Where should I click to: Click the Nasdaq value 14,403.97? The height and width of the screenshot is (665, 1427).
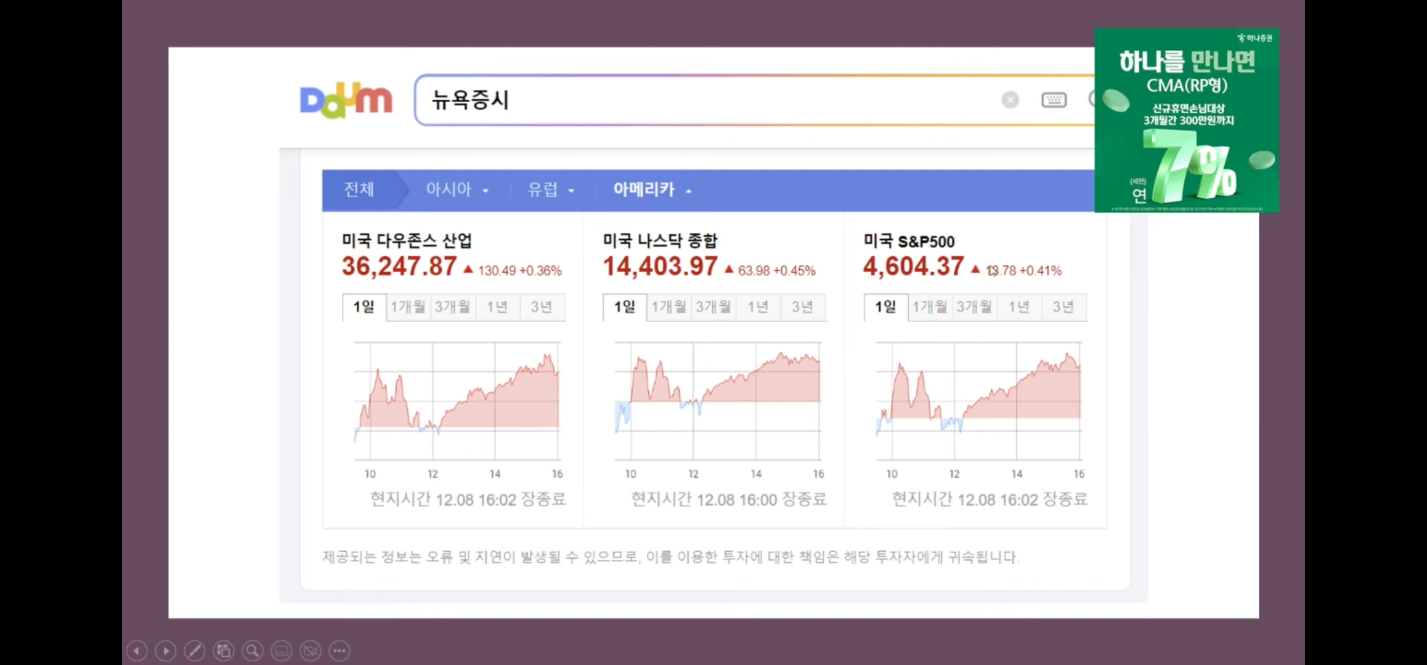tap(660, 267)
